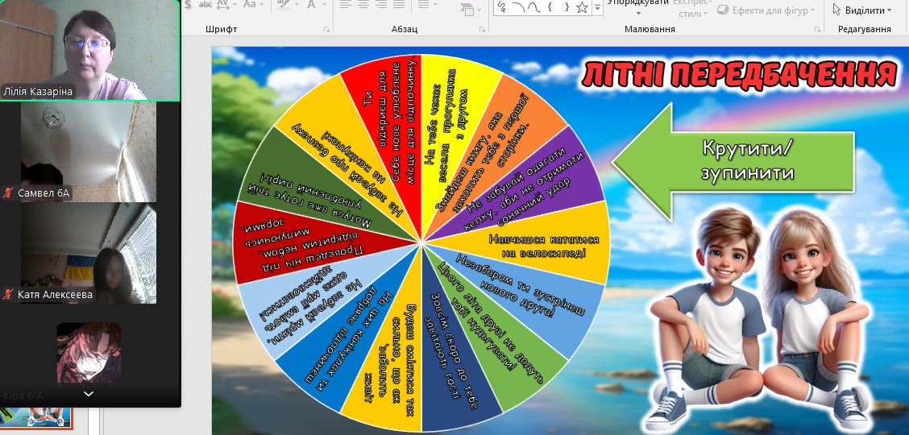This screenshot has width=909, height=435.
Task: Open the Експрес-стилі dropdown
Action: coord(692,8)
